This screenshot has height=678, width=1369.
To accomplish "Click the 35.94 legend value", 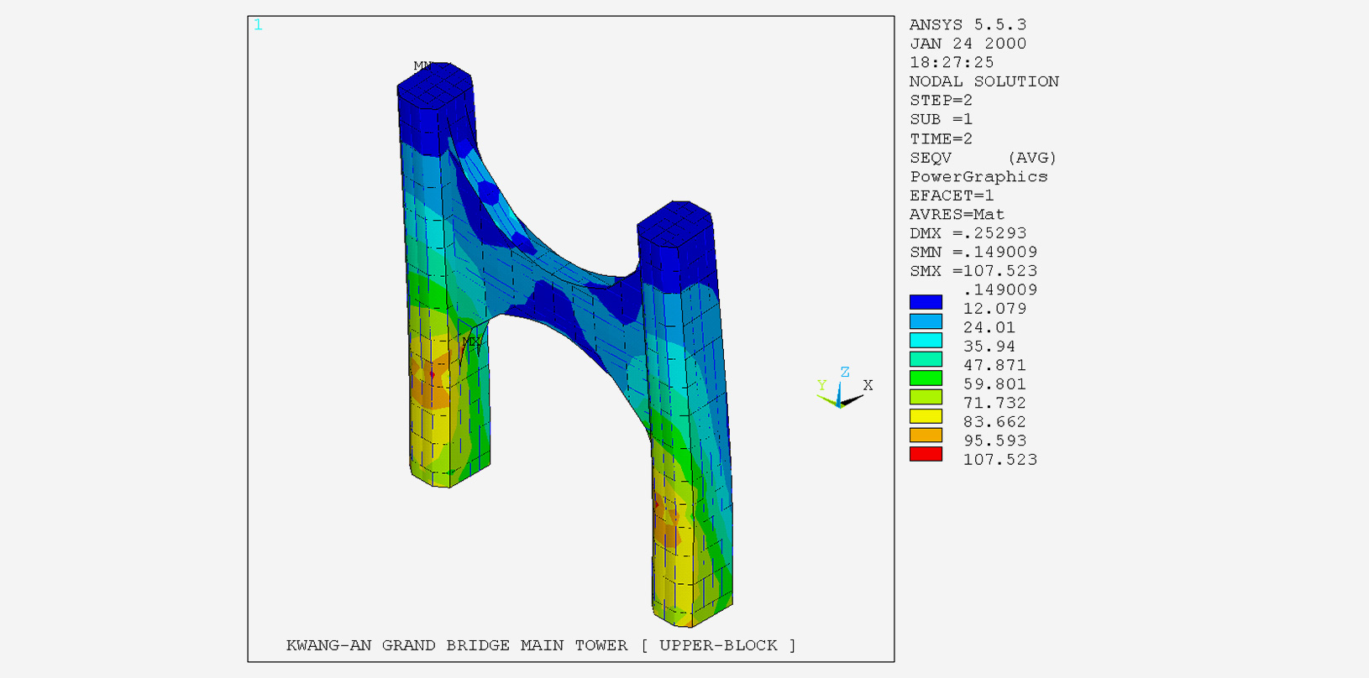I will point(989,347).
